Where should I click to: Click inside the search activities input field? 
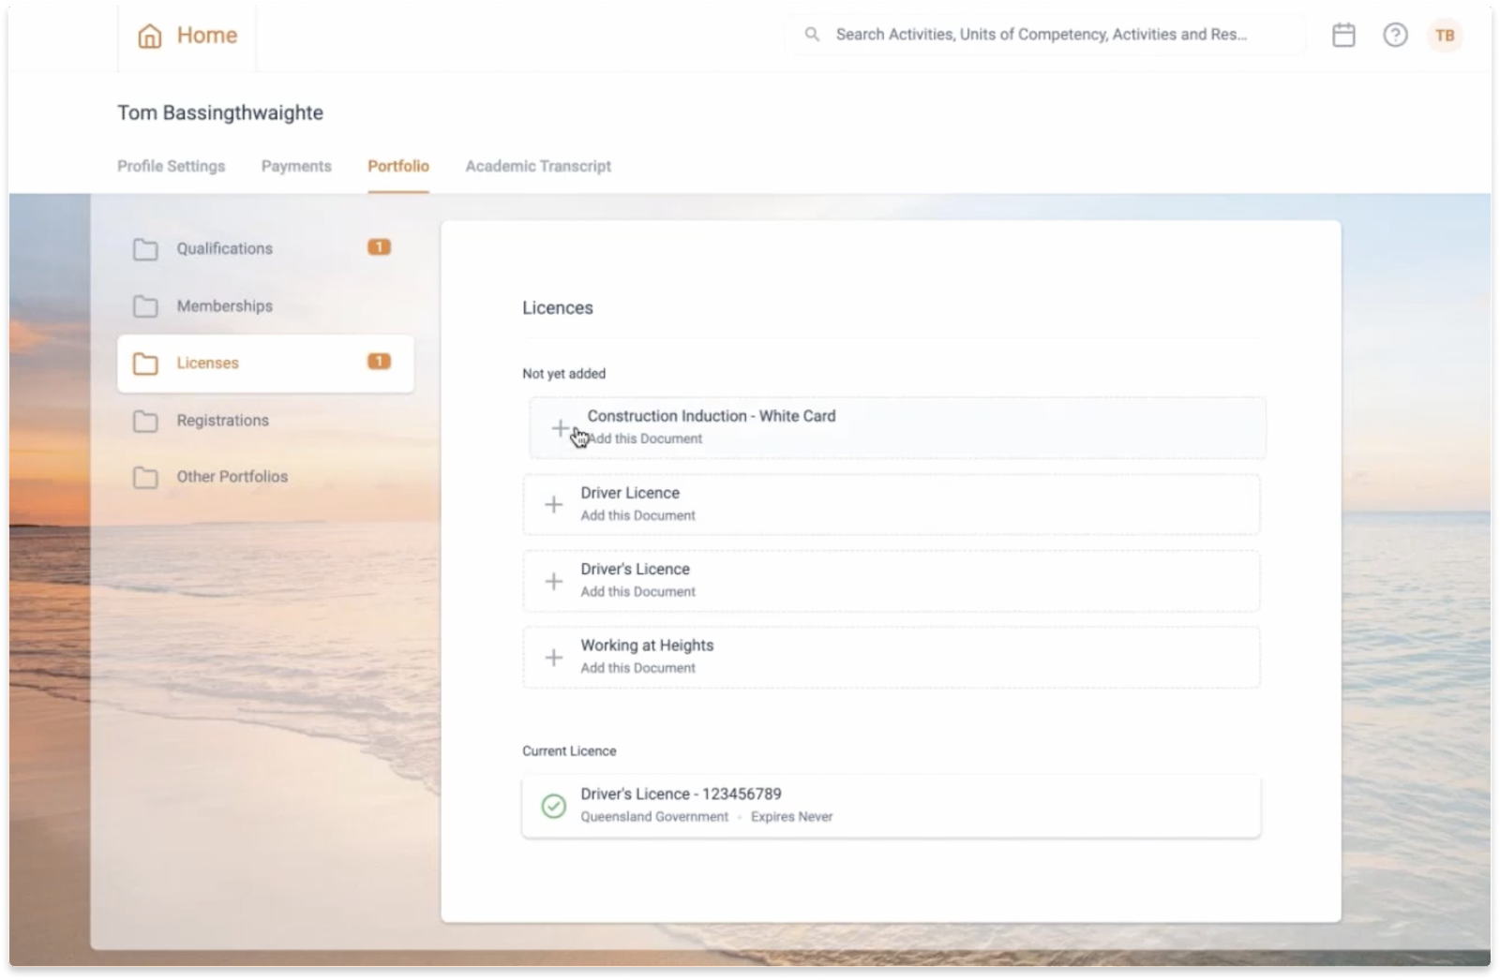point(1031,35)
